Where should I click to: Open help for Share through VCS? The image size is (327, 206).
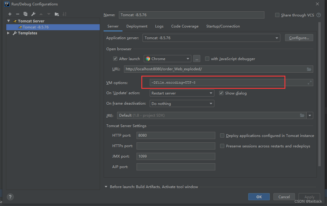(x=319, y=15)
